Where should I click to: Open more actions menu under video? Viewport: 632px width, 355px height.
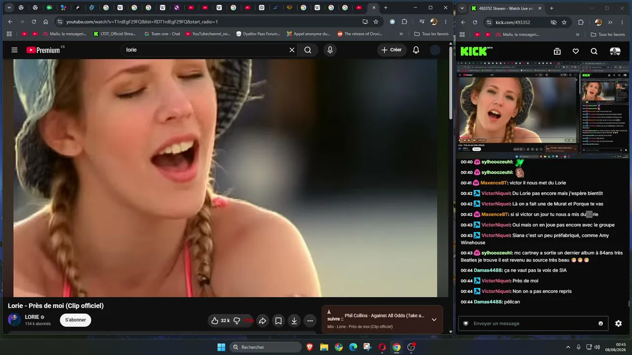[310, 320]
